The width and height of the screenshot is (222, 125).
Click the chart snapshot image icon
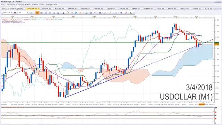coord(86,13)
